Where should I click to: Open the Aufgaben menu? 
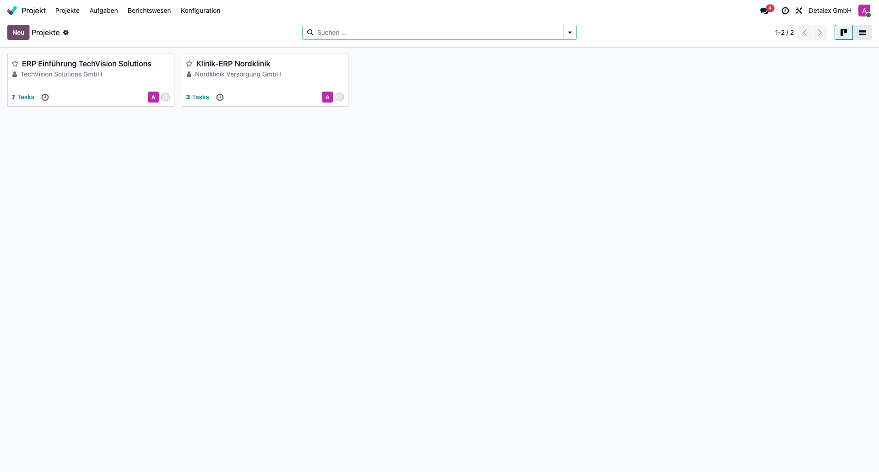click(103, 11)
